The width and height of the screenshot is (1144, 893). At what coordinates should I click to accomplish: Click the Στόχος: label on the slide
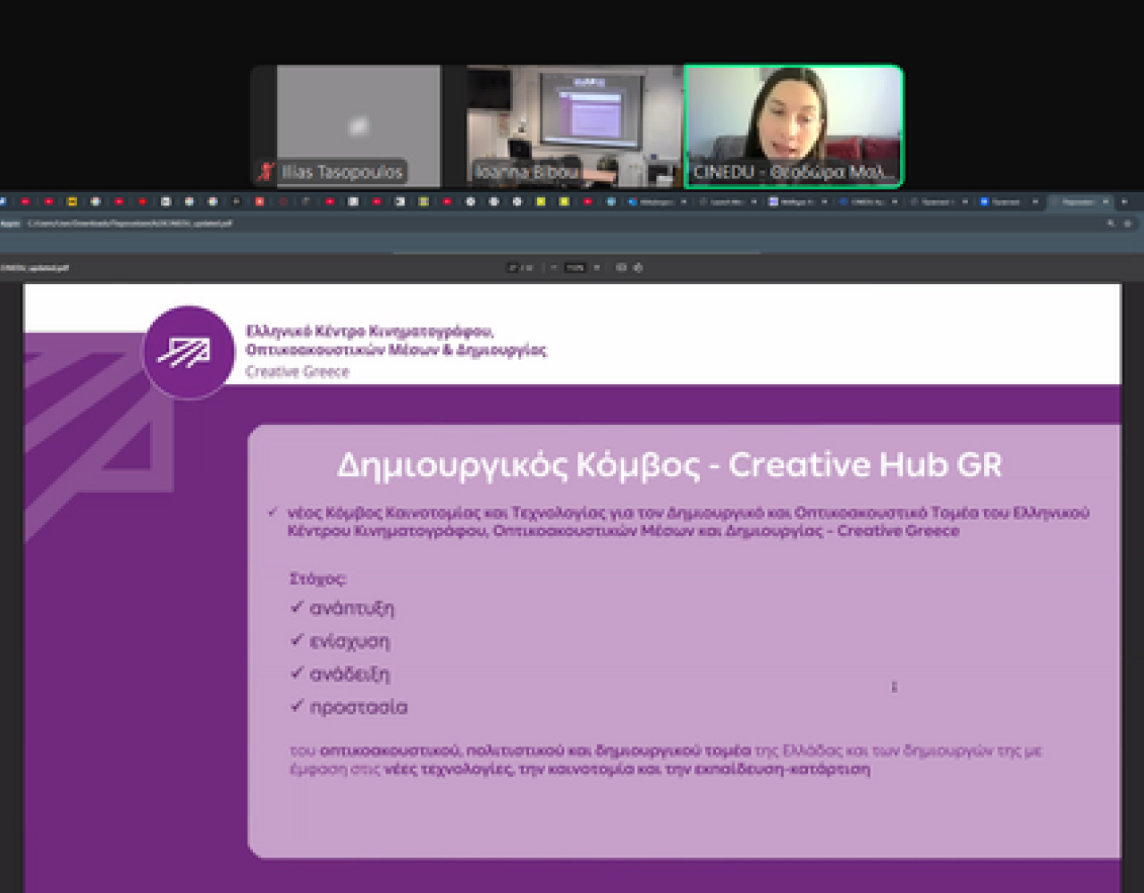point(318,579)
